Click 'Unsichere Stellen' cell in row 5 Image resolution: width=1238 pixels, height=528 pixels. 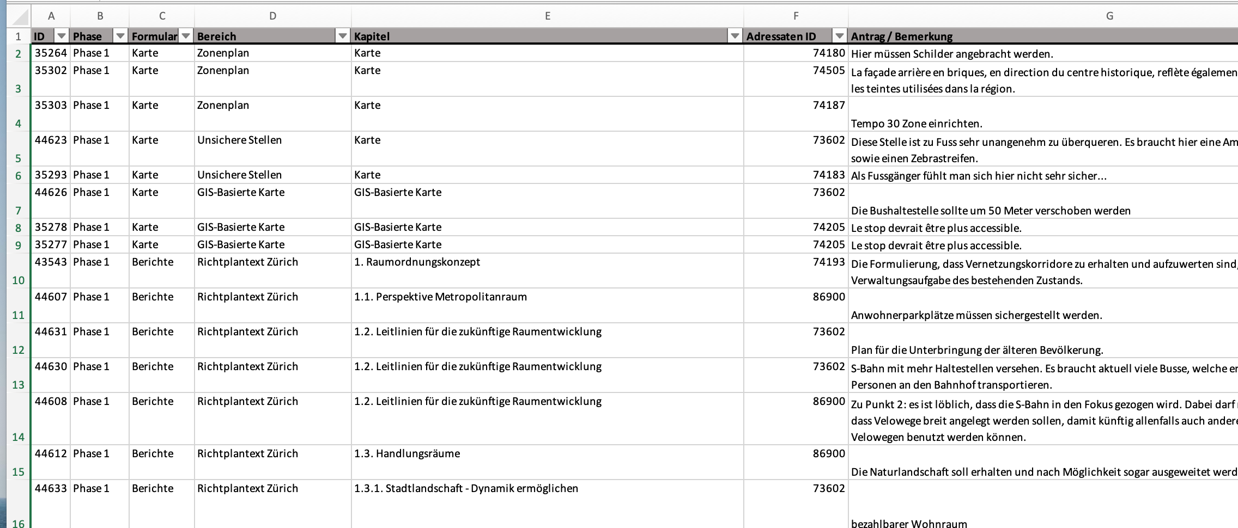tap(273, 149)
